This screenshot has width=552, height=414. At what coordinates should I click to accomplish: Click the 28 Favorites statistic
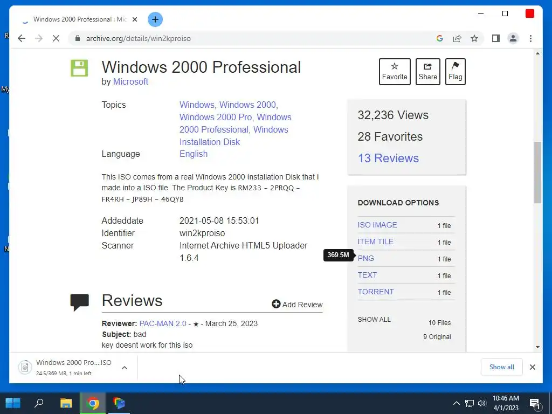(x=390, y=136)
